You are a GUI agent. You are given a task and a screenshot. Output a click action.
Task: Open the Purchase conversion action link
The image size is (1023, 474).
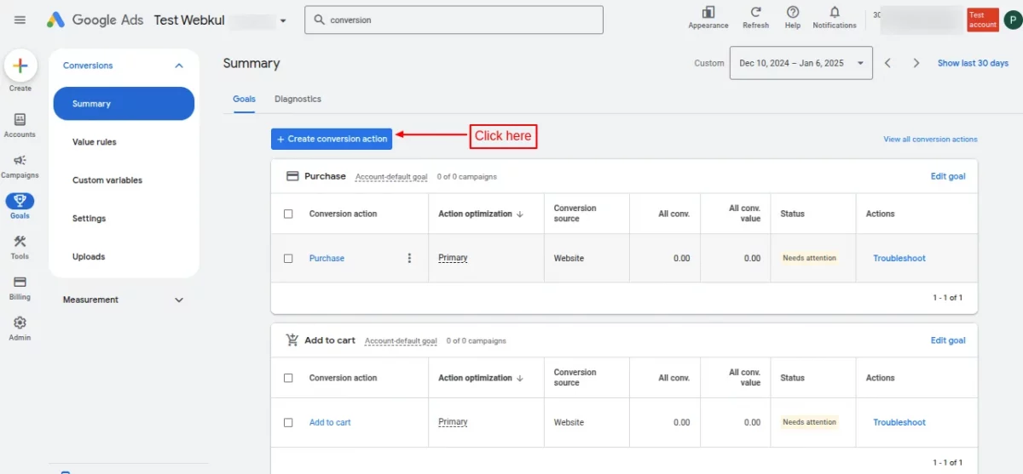[327, 258]
